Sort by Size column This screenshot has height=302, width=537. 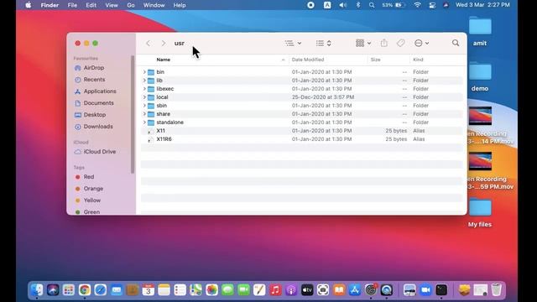tap(375, 60)
